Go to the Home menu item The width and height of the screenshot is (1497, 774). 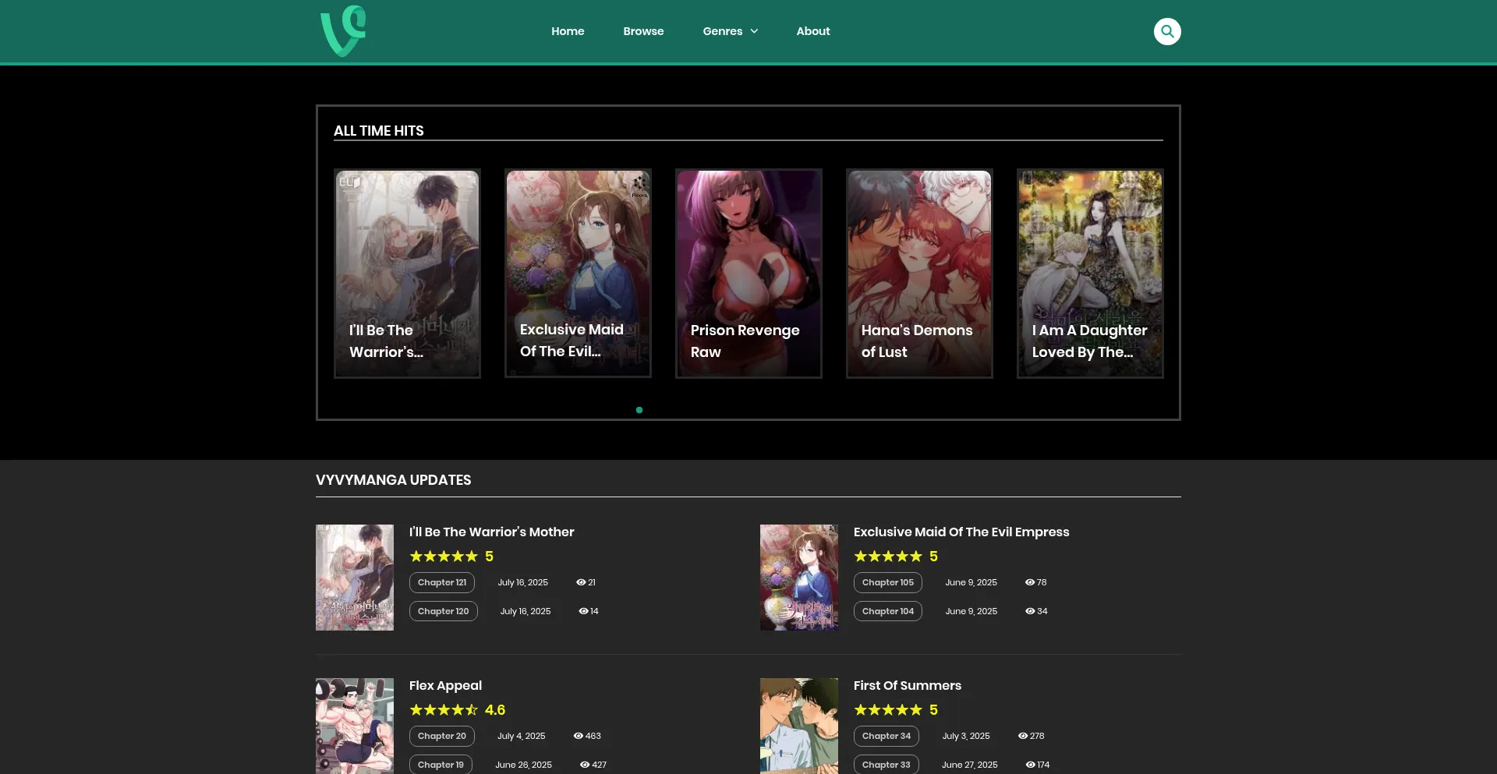568,31
